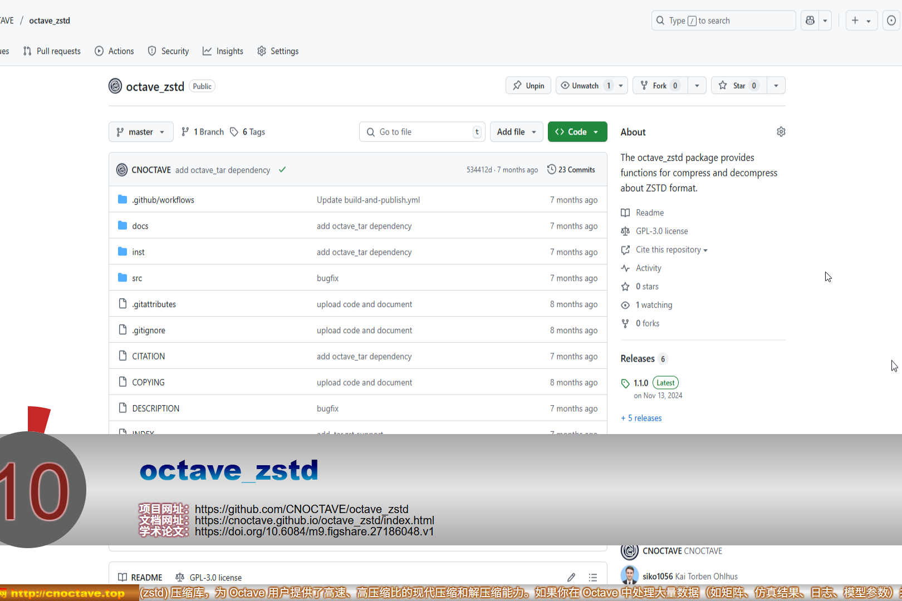The height and width of the screenshot is (601, 902).
Task: Star the octave_zstd repository
Action: click(x=738, y=86)
